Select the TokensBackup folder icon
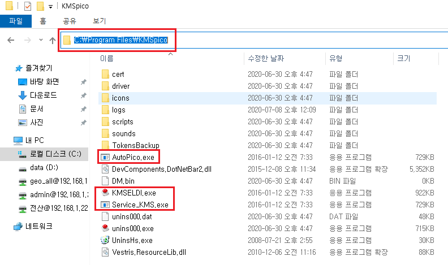Screen dimensions: 448x265 105,145
